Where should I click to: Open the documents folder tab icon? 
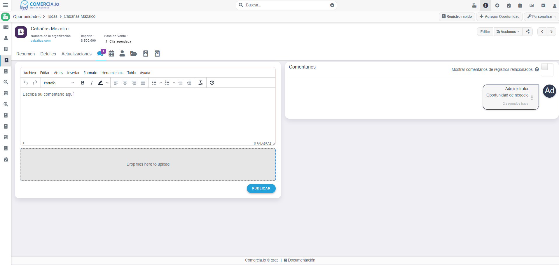coord(134,54)
